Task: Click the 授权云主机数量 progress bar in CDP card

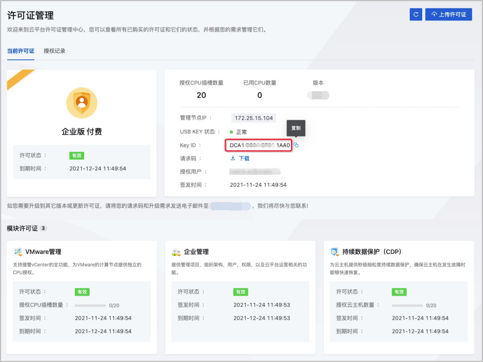Action: [x=407, y=305]
